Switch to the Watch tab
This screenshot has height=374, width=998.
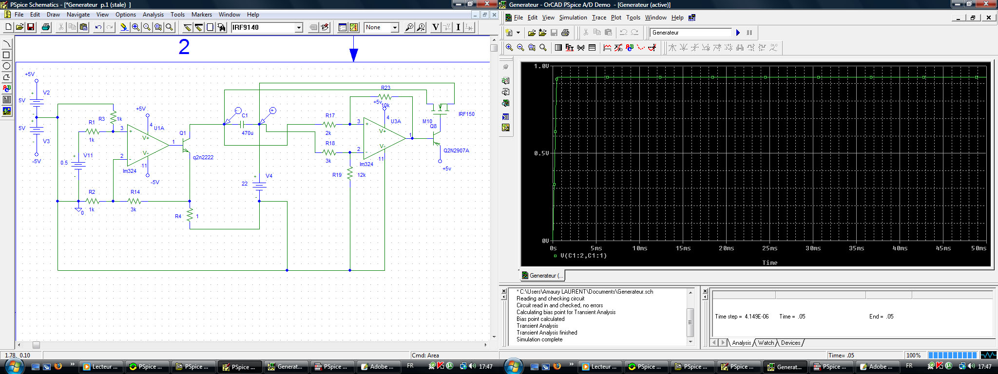pos(766,343)
